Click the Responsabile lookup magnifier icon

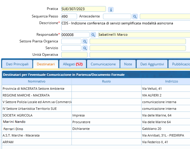pyautogui.click(x=93, y=35)
